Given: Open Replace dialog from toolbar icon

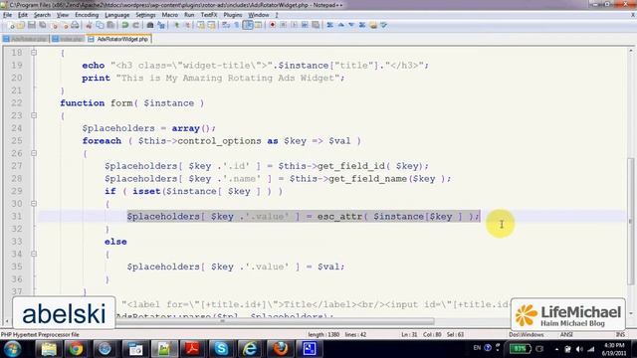Looking at the screenshot, I should 160,25.
